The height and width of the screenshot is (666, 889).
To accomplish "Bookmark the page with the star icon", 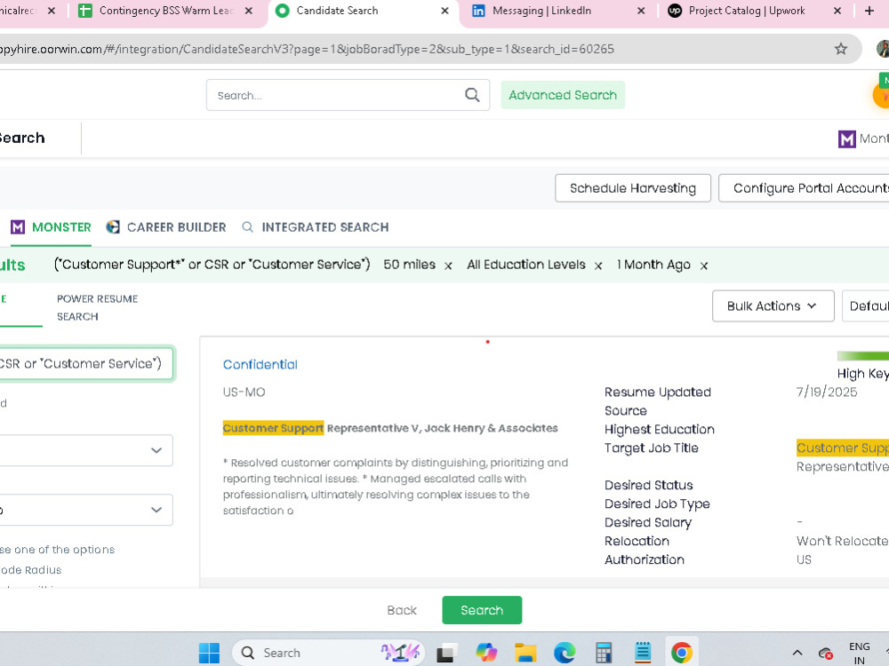I will (841, 49).
